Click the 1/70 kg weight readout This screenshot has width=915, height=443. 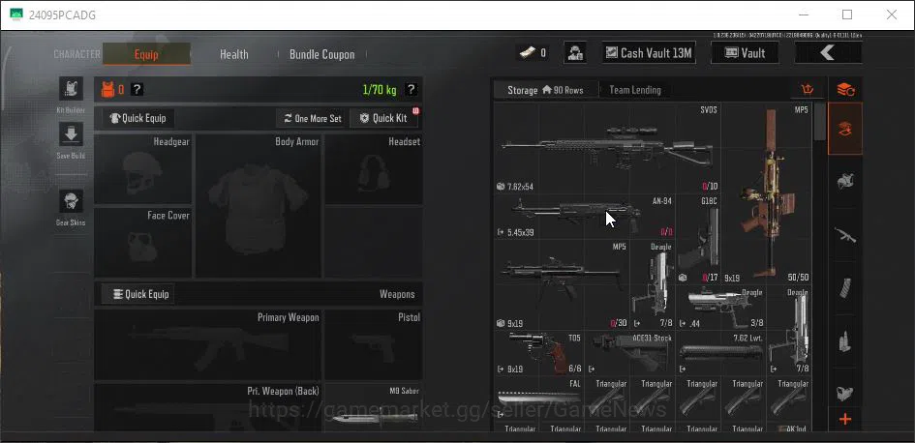pos(380,90)
